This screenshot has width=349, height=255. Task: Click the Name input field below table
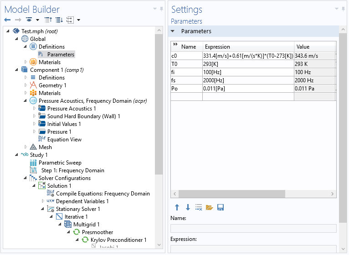(253, 228)
